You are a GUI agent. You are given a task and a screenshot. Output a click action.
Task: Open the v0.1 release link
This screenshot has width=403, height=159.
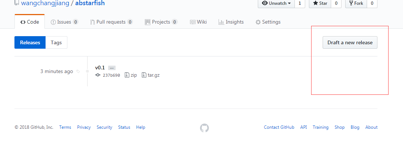click(x=100, y=68)
